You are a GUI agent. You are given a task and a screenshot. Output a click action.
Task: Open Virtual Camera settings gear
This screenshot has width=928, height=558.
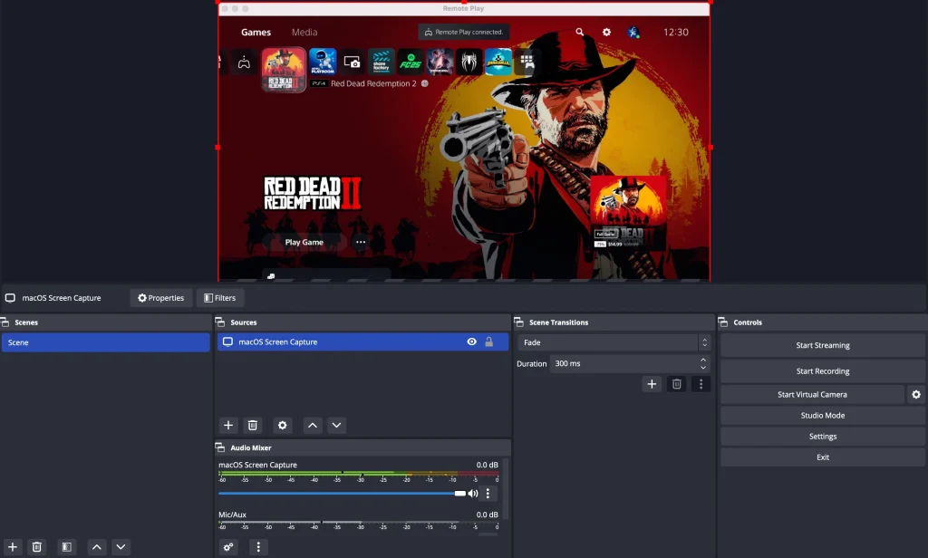point(916,395)
